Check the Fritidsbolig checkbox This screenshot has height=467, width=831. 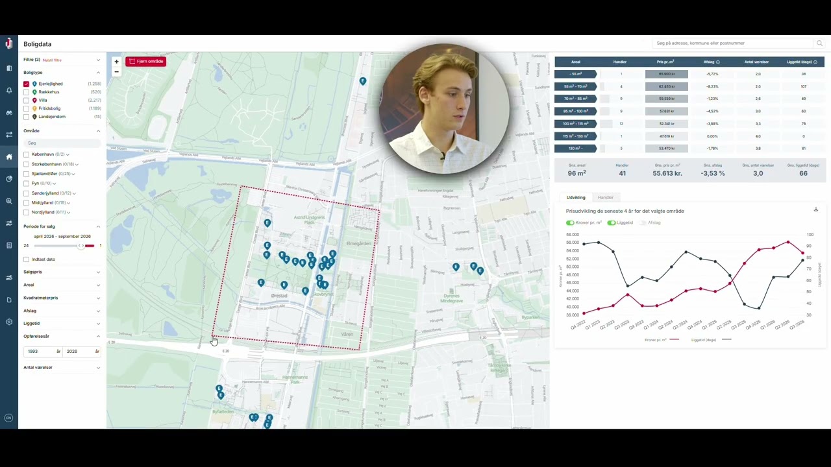pyautogui.click(x=26, y=108)
